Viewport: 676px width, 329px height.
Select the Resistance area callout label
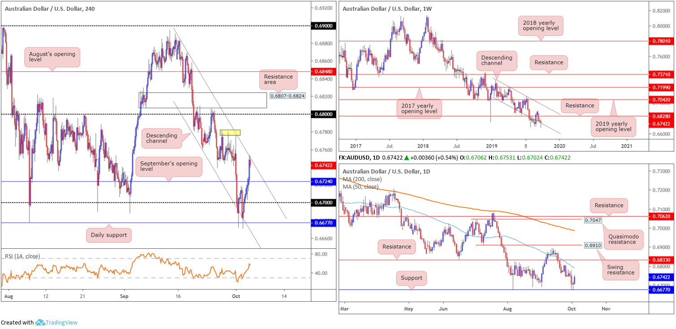pos(278,80)
